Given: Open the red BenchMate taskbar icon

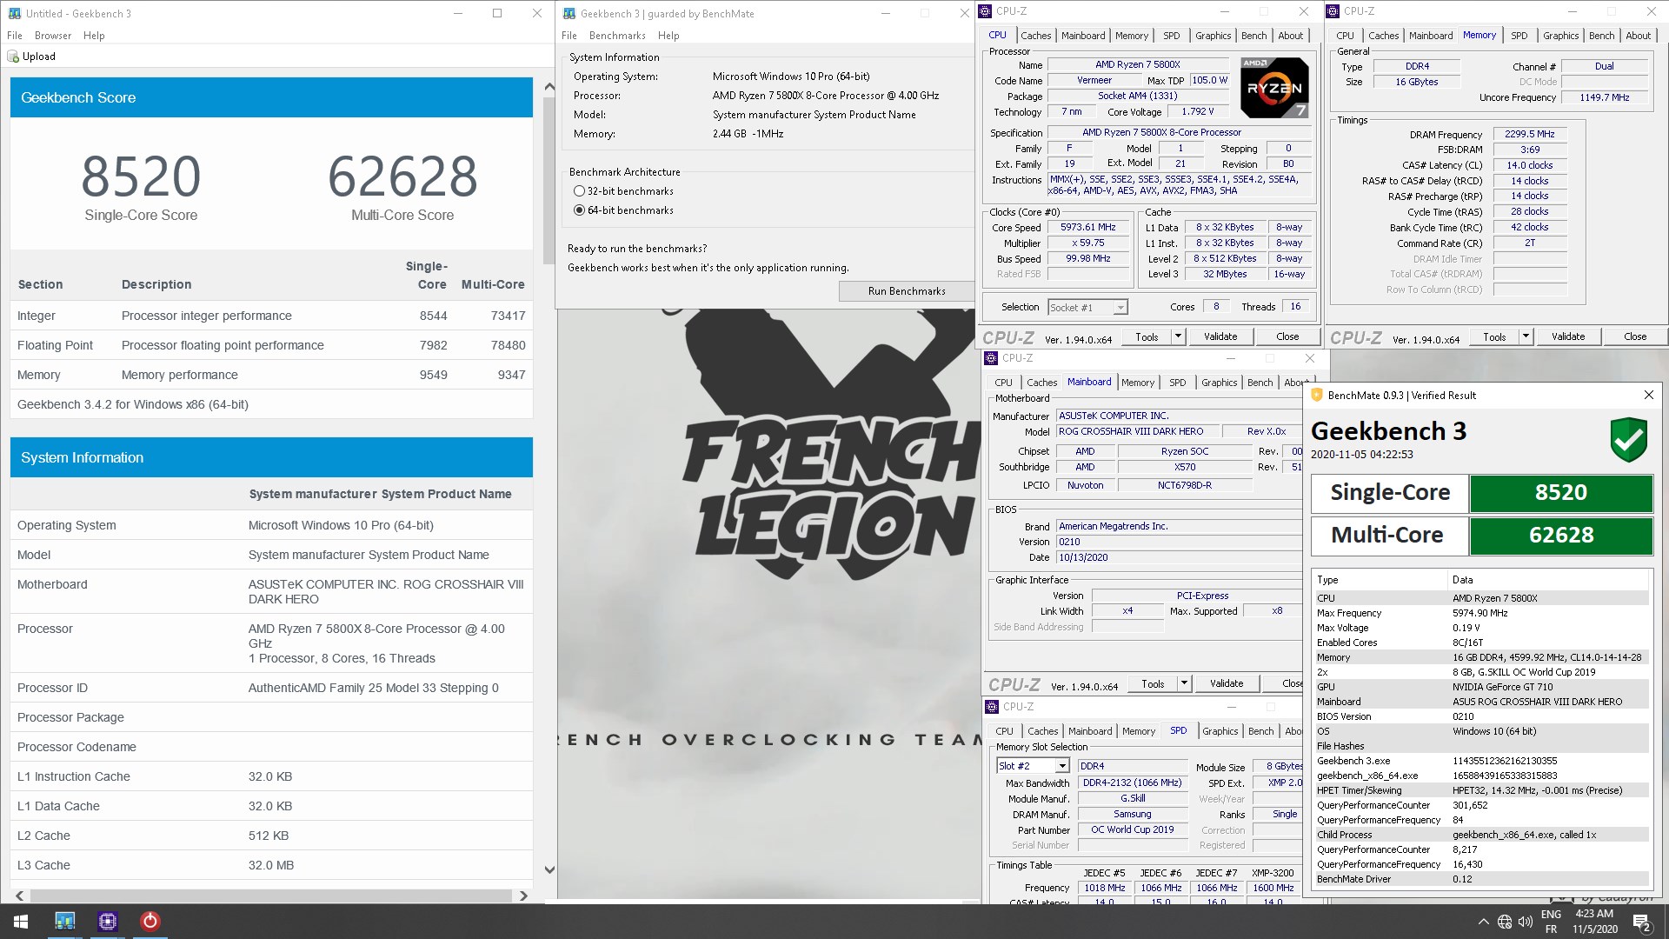Looking at the screenshot, I should click(x=150, y=922).
